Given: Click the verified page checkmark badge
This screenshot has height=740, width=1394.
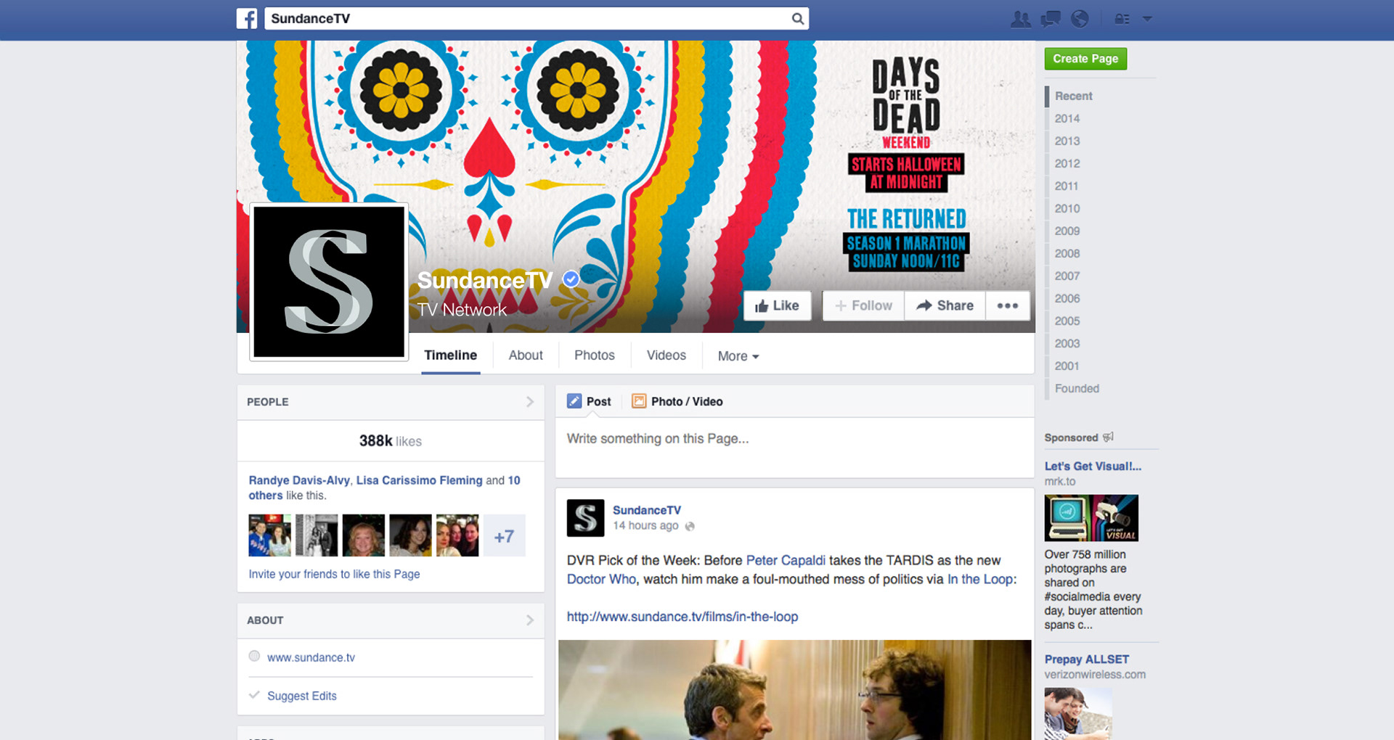Looking at the screenshot, I should (x=571, y=279).
